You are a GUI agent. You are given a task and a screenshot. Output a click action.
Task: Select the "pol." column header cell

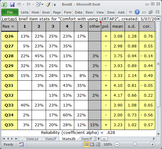(x=106, y=26)
